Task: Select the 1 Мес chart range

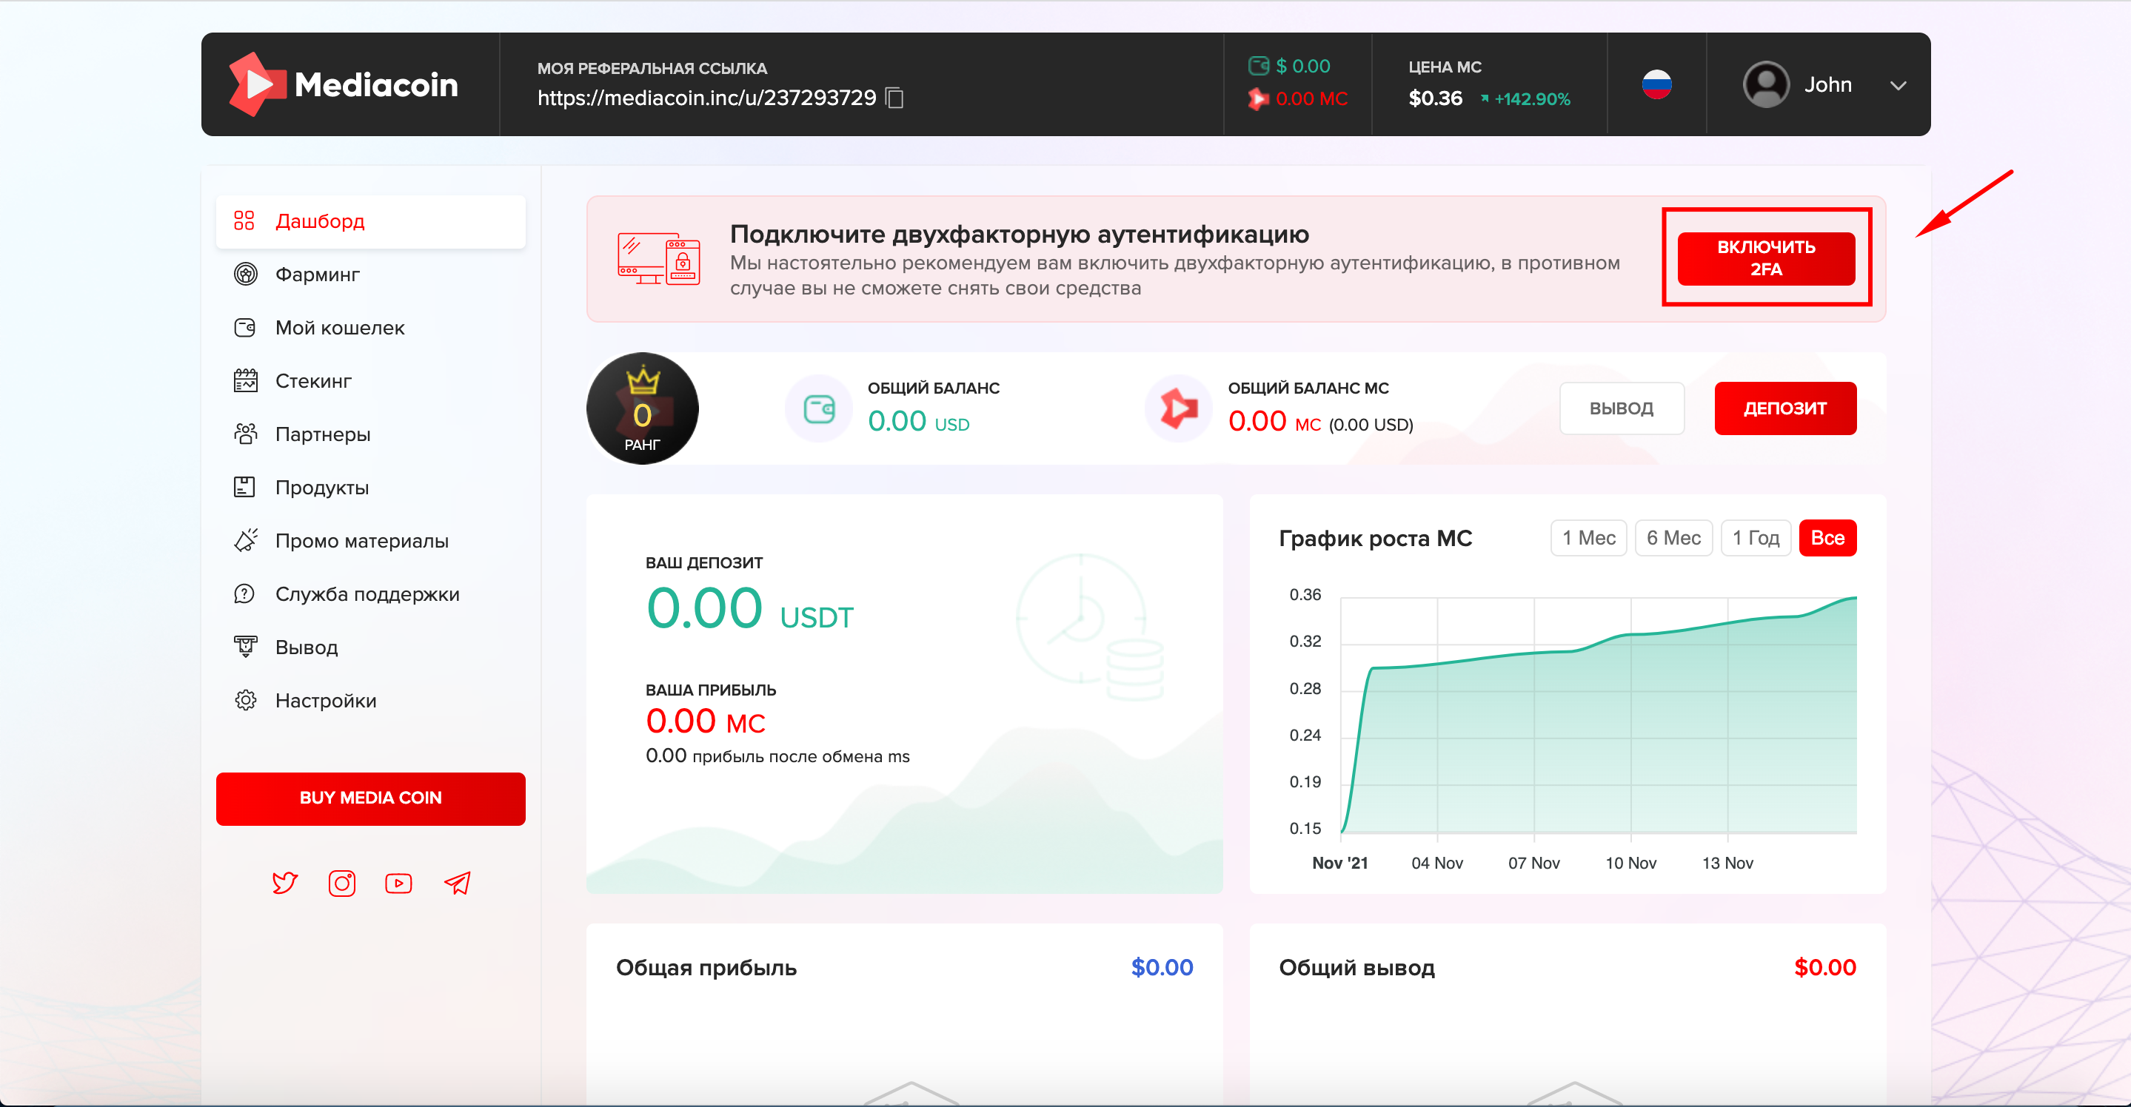Action: point(1588,538)
